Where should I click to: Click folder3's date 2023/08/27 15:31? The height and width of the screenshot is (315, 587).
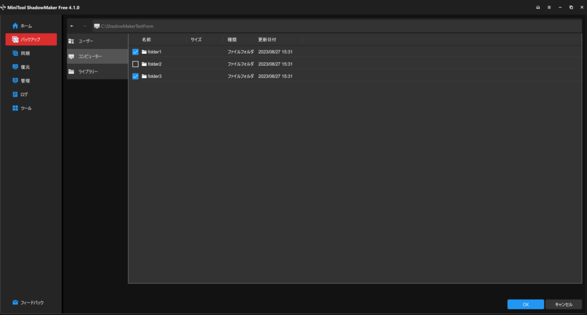click(275, 76)
